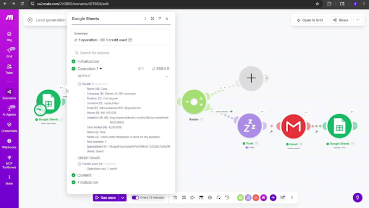Expand Google Sheets panel to fullscreen
Image resolution: width=369 pixels, height=208 pixels.
(x=152, y=18)
